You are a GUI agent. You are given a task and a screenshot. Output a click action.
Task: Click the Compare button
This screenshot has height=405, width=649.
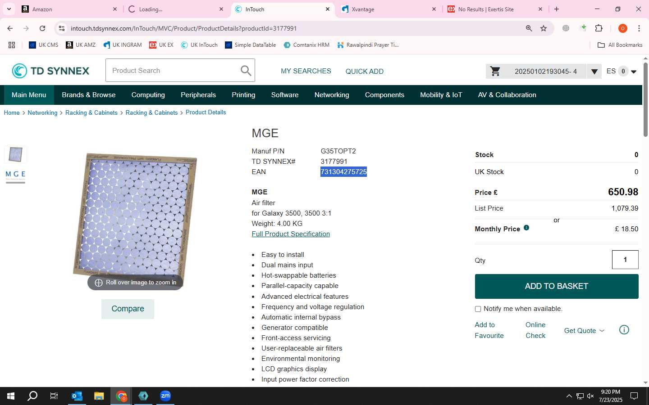(x=128, y=309)
